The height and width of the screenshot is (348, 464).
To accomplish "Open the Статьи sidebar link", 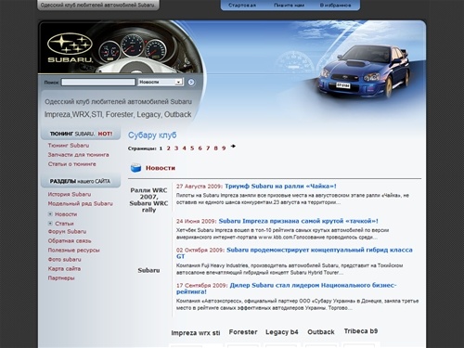I will coord(64,224).
